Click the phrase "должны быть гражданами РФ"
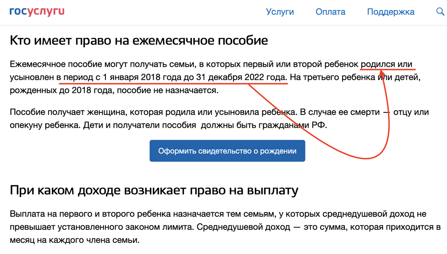Viewport: 447px width, 254px height. (264, 125)
